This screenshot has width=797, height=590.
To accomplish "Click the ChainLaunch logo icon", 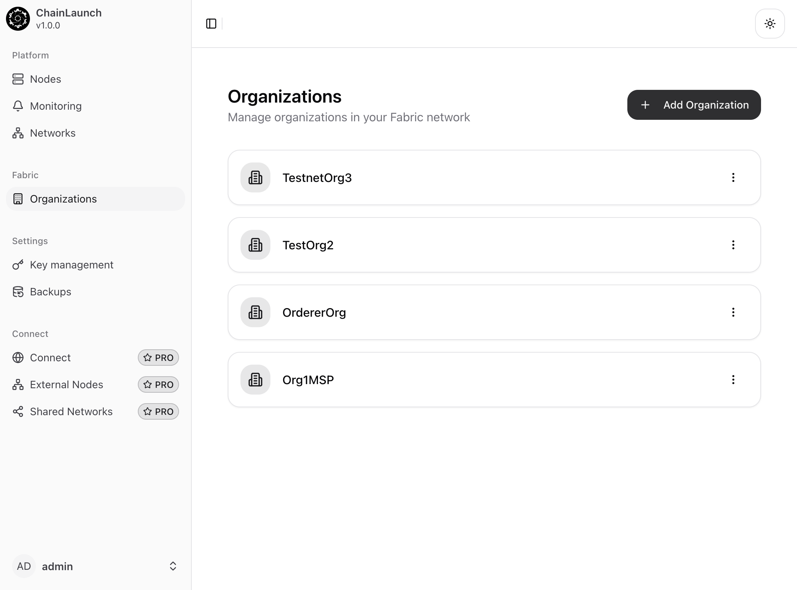I will coord(18,19).
